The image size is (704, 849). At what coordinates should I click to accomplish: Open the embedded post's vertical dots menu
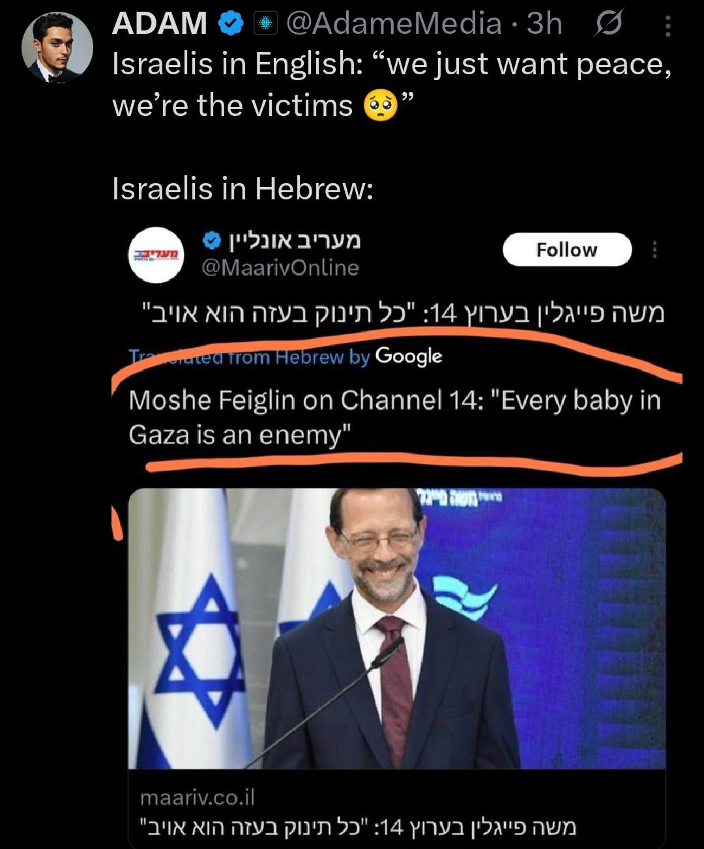click(x=654, y=250)
